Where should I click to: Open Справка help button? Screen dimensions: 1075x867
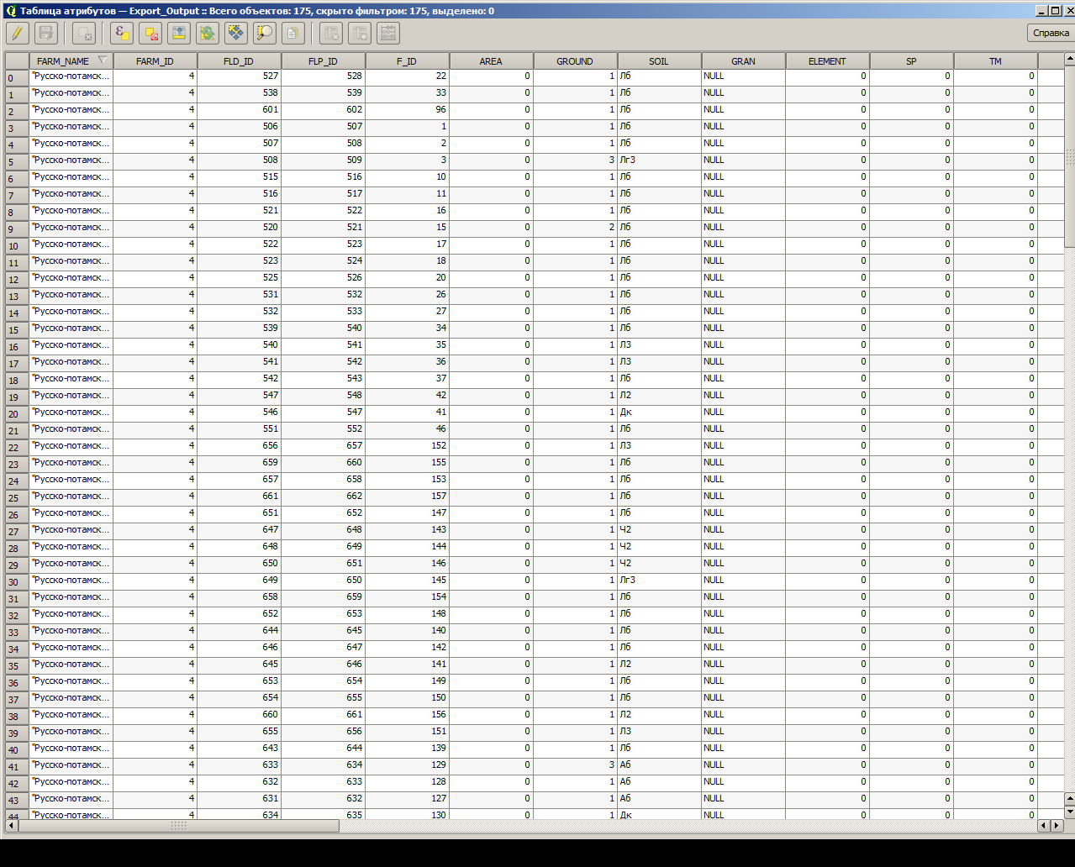point(1051,33)
